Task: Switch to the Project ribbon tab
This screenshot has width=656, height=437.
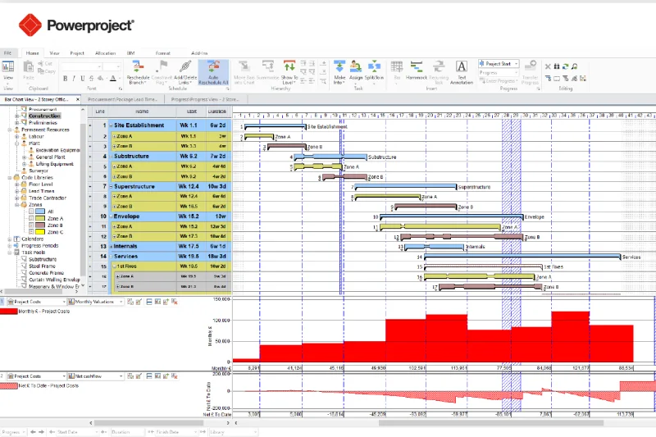Action: coord(77,53)
